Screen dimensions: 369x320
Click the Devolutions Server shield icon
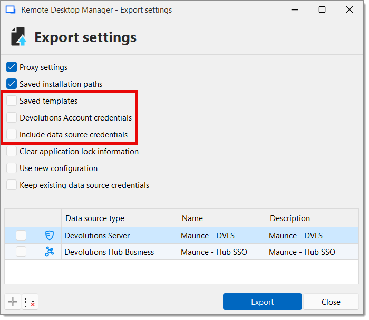(49, 236)
